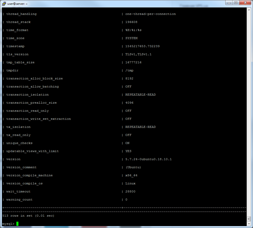253x228 pixels.
Task: Click the 'tx_isolation' variable name
Action: pos(18,127)
